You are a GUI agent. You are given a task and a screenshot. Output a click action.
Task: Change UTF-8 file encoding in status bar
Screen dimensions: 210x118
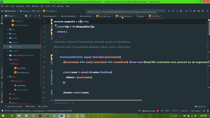pos(176,111)
